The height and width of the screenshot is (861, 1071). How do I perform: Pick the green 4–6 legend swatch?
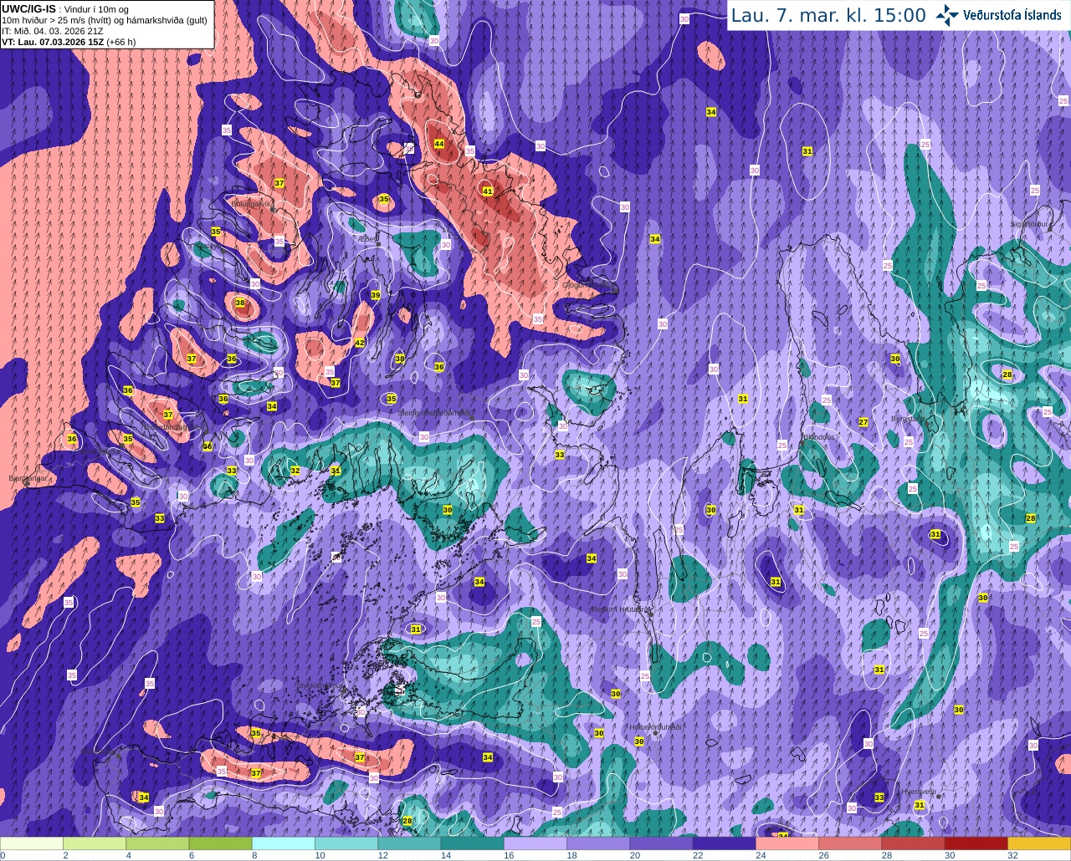[157, 843]
